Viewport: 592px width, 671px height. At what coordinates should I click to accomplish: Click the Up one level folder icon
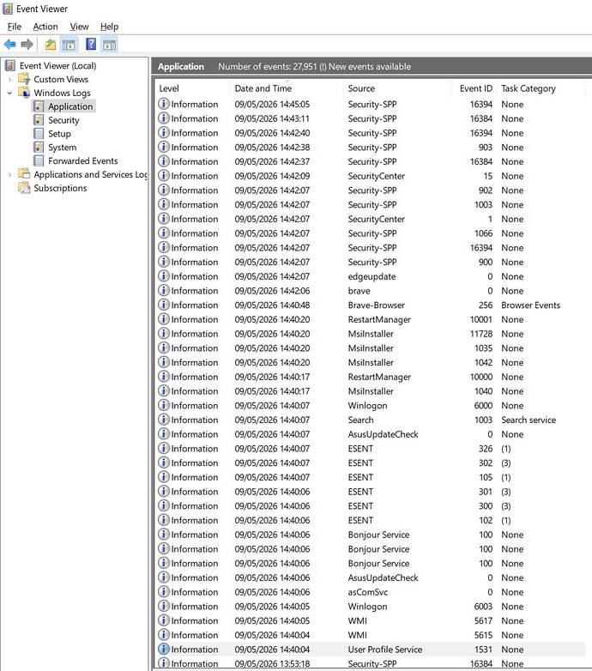click(x=51, y=44)
